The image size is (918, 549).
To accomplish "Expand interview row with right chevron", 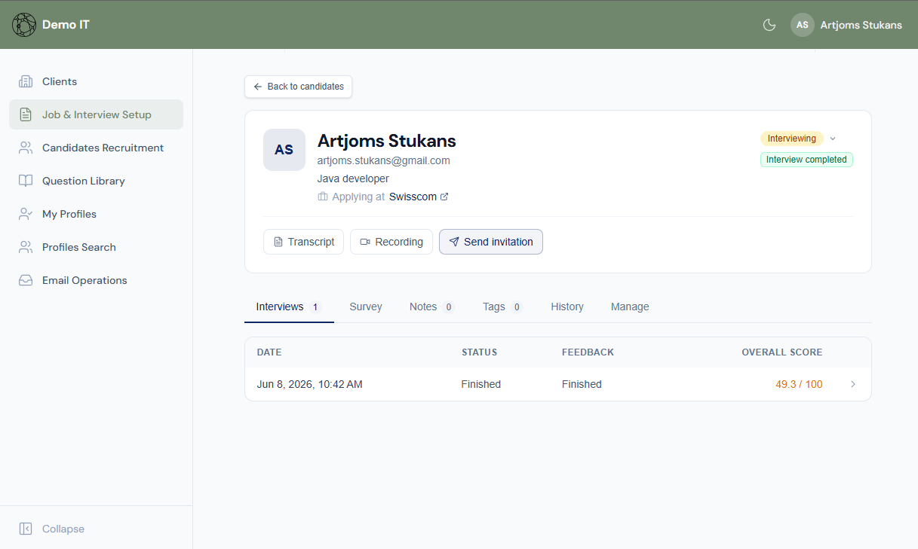I will point(853,384).
